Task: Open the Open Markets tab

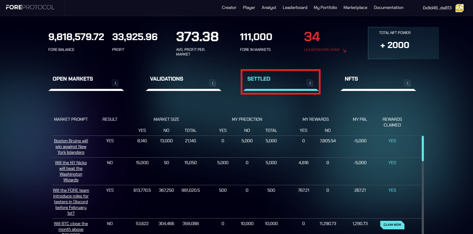Action: pyautogui.click(x=73, y=79)
